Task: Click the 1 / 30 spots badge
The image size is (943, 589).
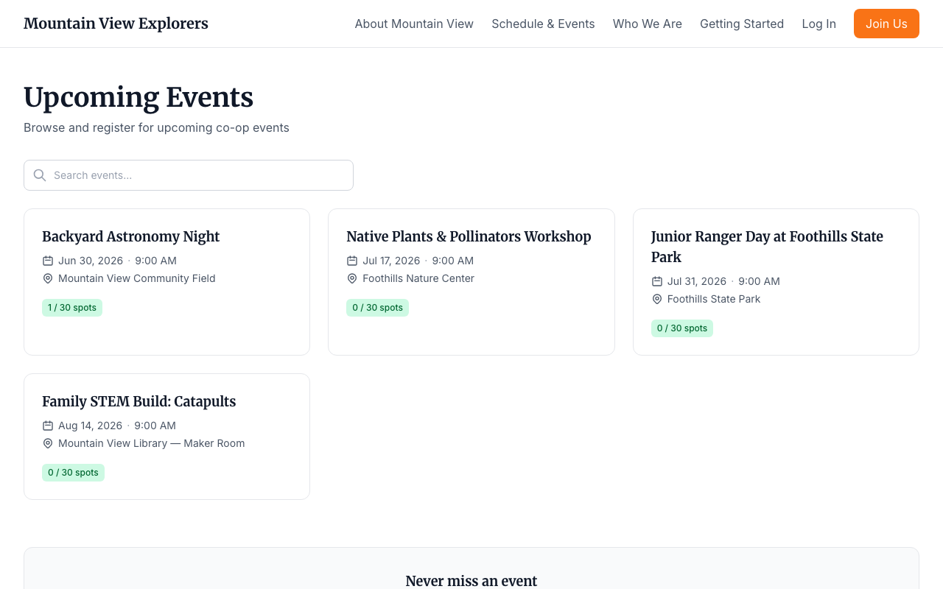Action: 72,308
